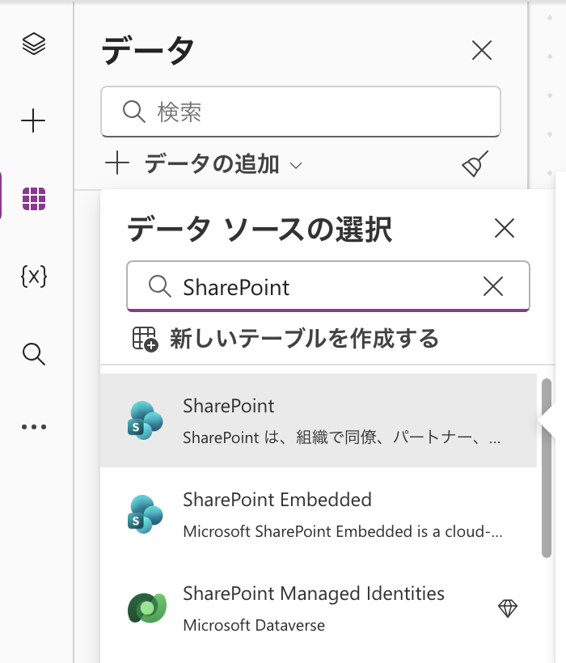Click the new table grid icon

click(x=145, y=339)
